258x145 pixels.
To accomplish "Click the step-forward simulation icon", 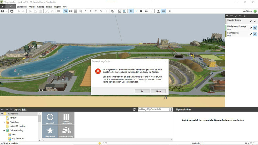I will click(151, 11).
